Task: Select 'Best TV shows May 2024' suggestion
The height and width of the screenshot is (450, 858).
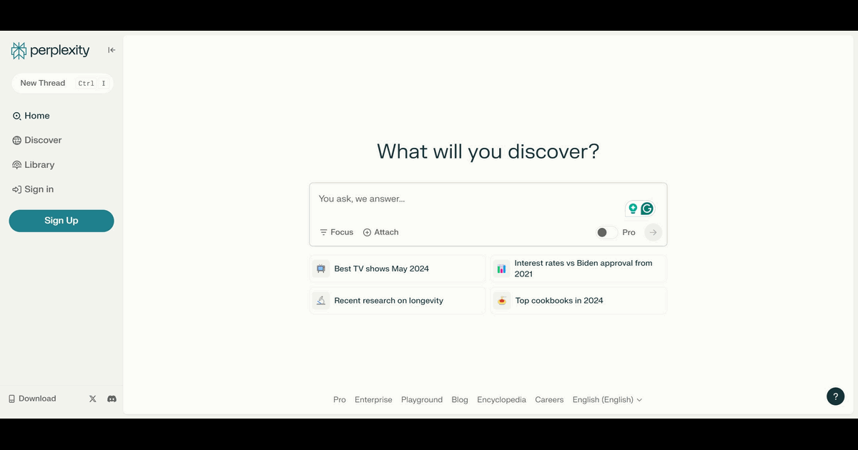Action: pyautogui.click(x=398, y=269)
